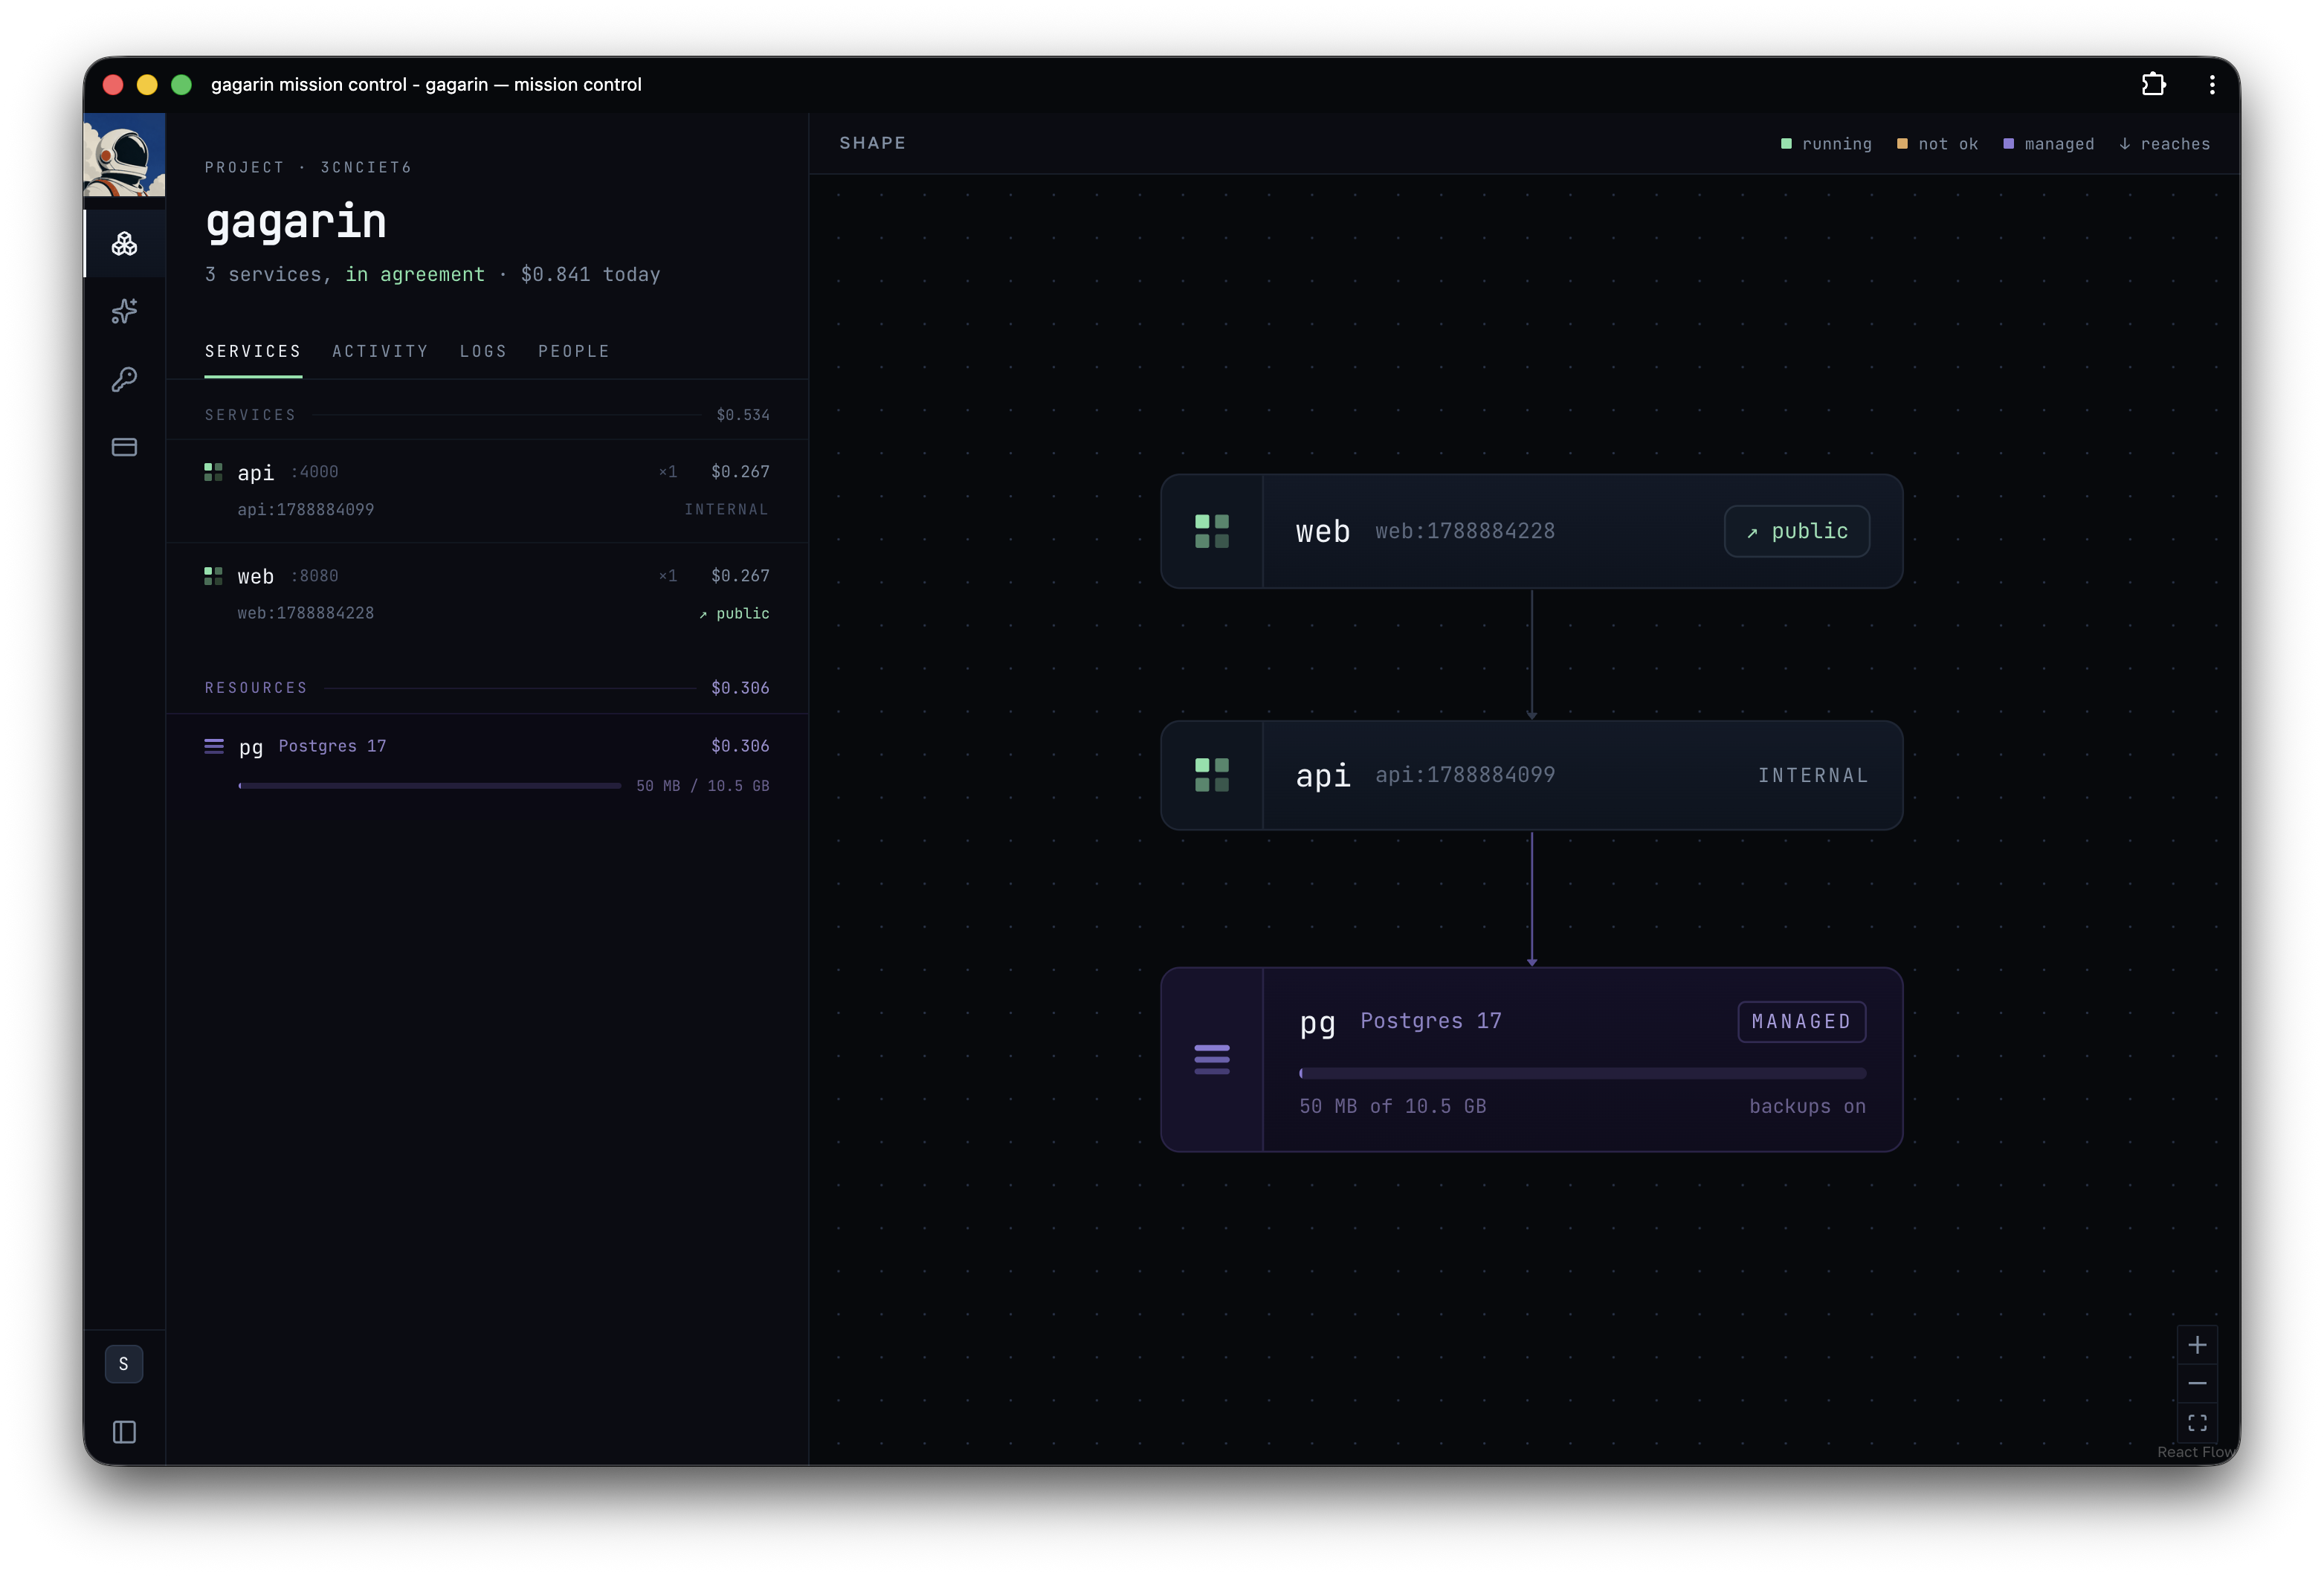Open the three-dot menu in title bar
The image size is (2324, 1576).
pyautogui.click(x=2212, y=84)
